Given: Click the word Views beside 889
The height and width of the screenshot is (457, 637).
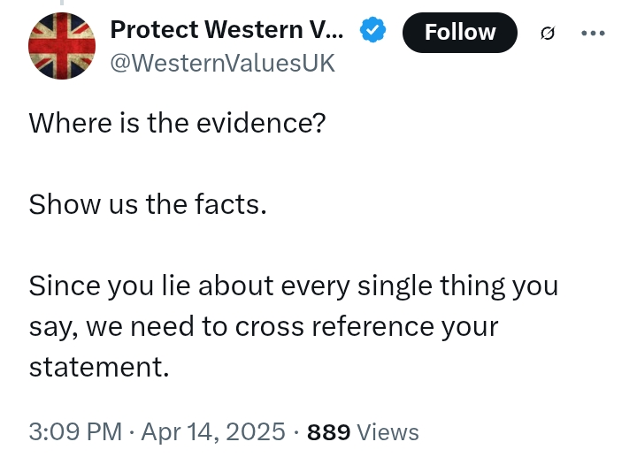Looking at the screenshot, I should tap(388, 432).
